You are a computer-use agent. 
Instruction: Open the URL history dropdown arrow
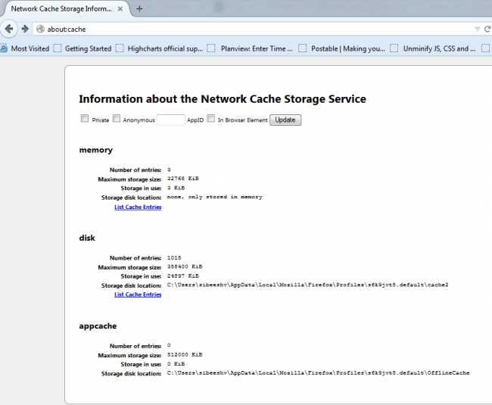pyautogui.click(x=478, y=30)
